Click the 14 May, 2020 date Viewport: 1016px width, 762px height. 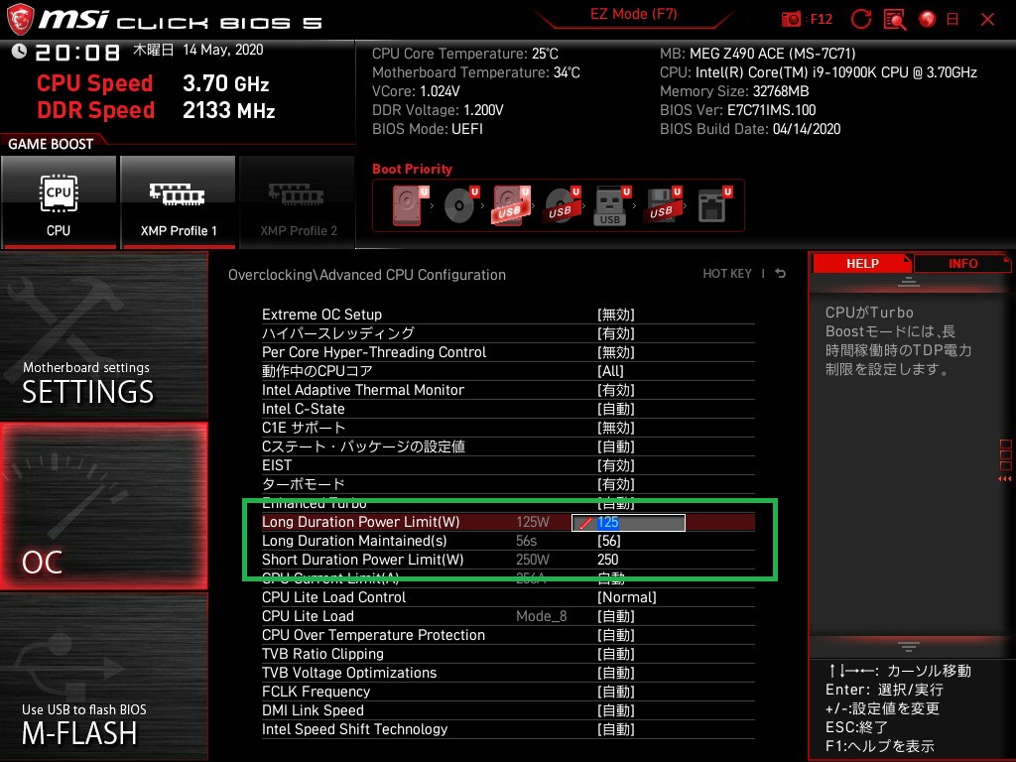(223, 50)
